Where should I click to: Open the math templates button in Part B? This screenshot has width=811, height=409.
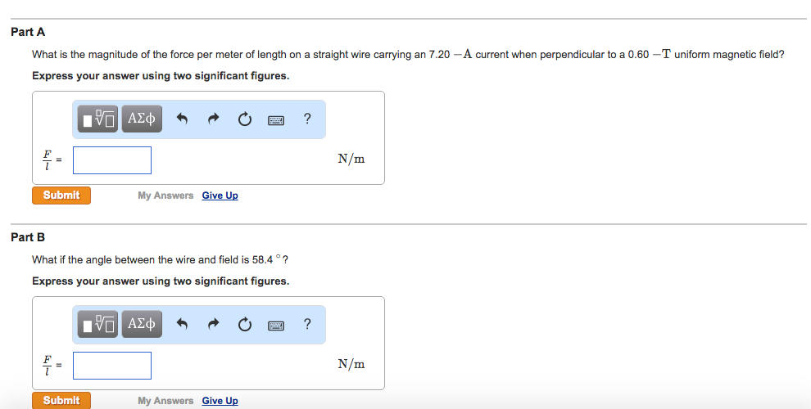coord(100,325)
